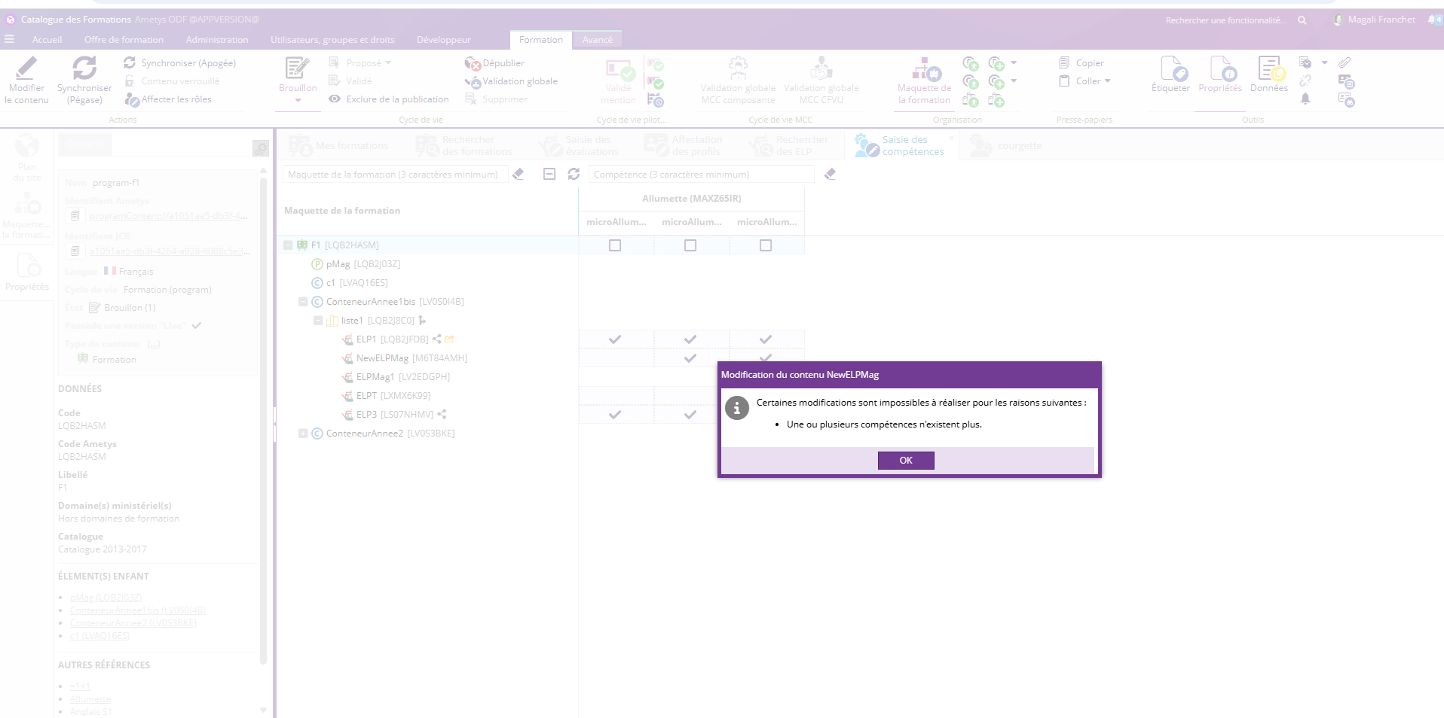Click the pin icon at left panel top
The width and height of the screenshot is (1444, 718).
click(x=261, y=148)
